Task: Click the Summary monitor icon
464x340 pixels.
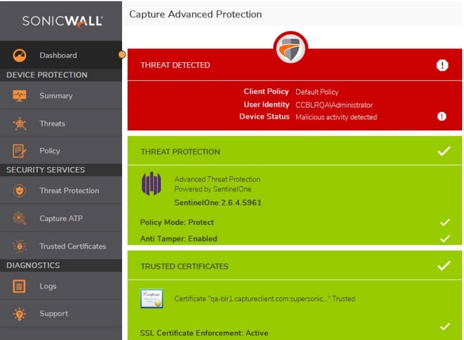Action: (x=20, y=96)
